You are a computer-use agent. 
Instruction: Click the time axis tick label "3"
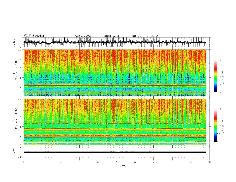79,162
